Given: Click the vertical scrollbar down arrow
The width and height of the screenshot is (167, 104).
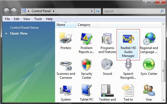Looking at the screenshot, I should (x=164, y=100).
